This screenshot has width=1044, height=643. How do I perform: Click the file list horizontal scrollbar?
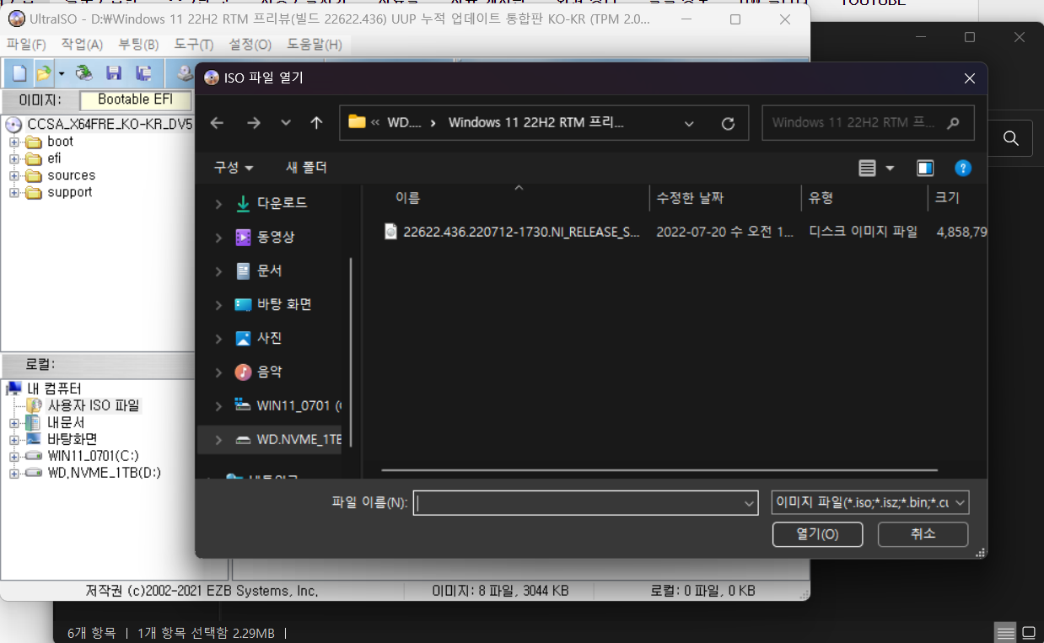pyautogui.click(x=659, y=470)
